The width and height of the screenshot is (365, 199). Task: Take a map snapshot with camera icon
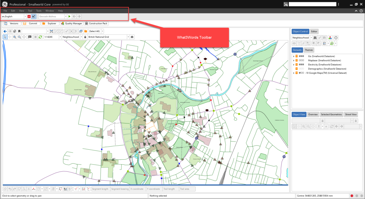(132, 37)
